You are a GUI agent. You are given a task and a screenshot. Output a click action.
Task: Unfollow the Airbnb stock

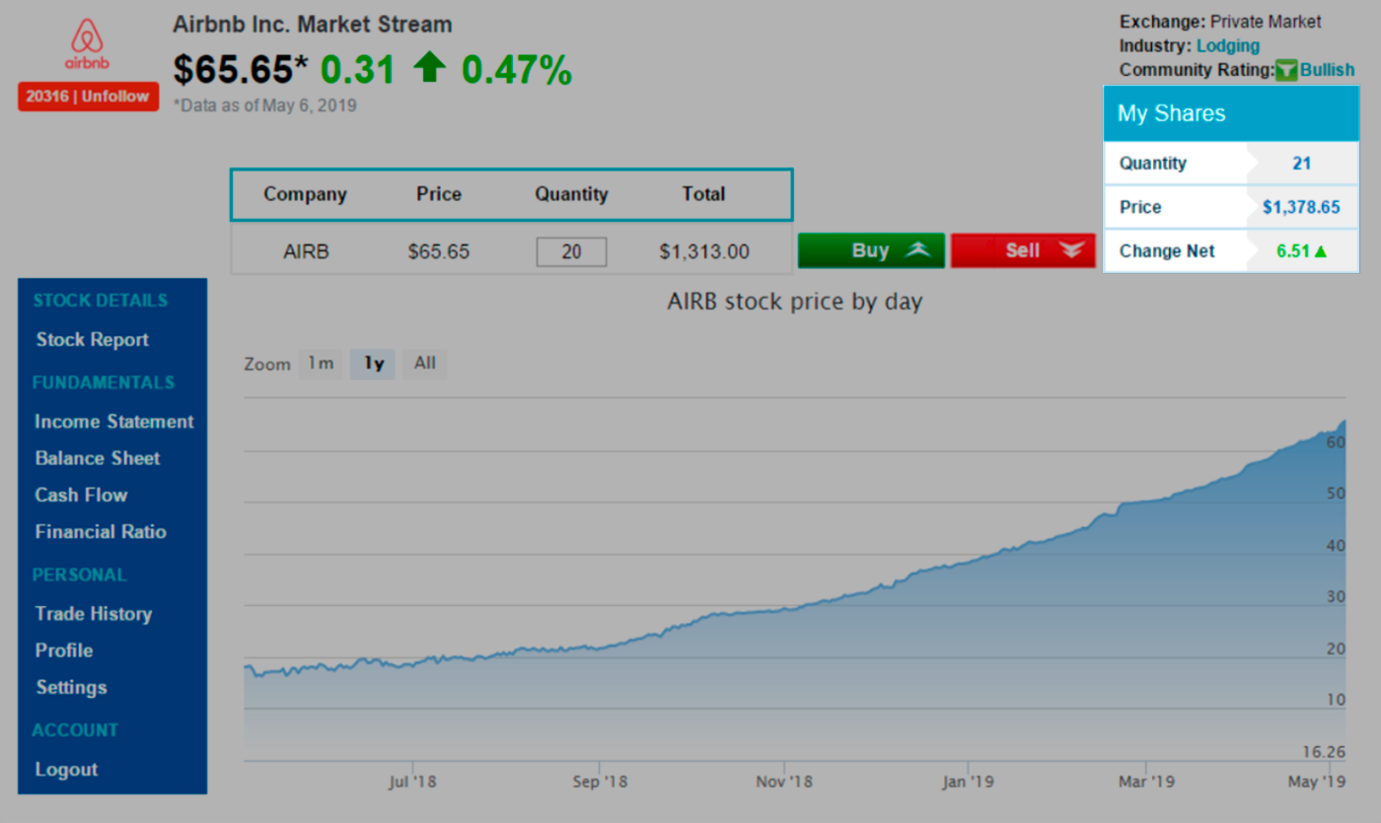coord(88,97)
